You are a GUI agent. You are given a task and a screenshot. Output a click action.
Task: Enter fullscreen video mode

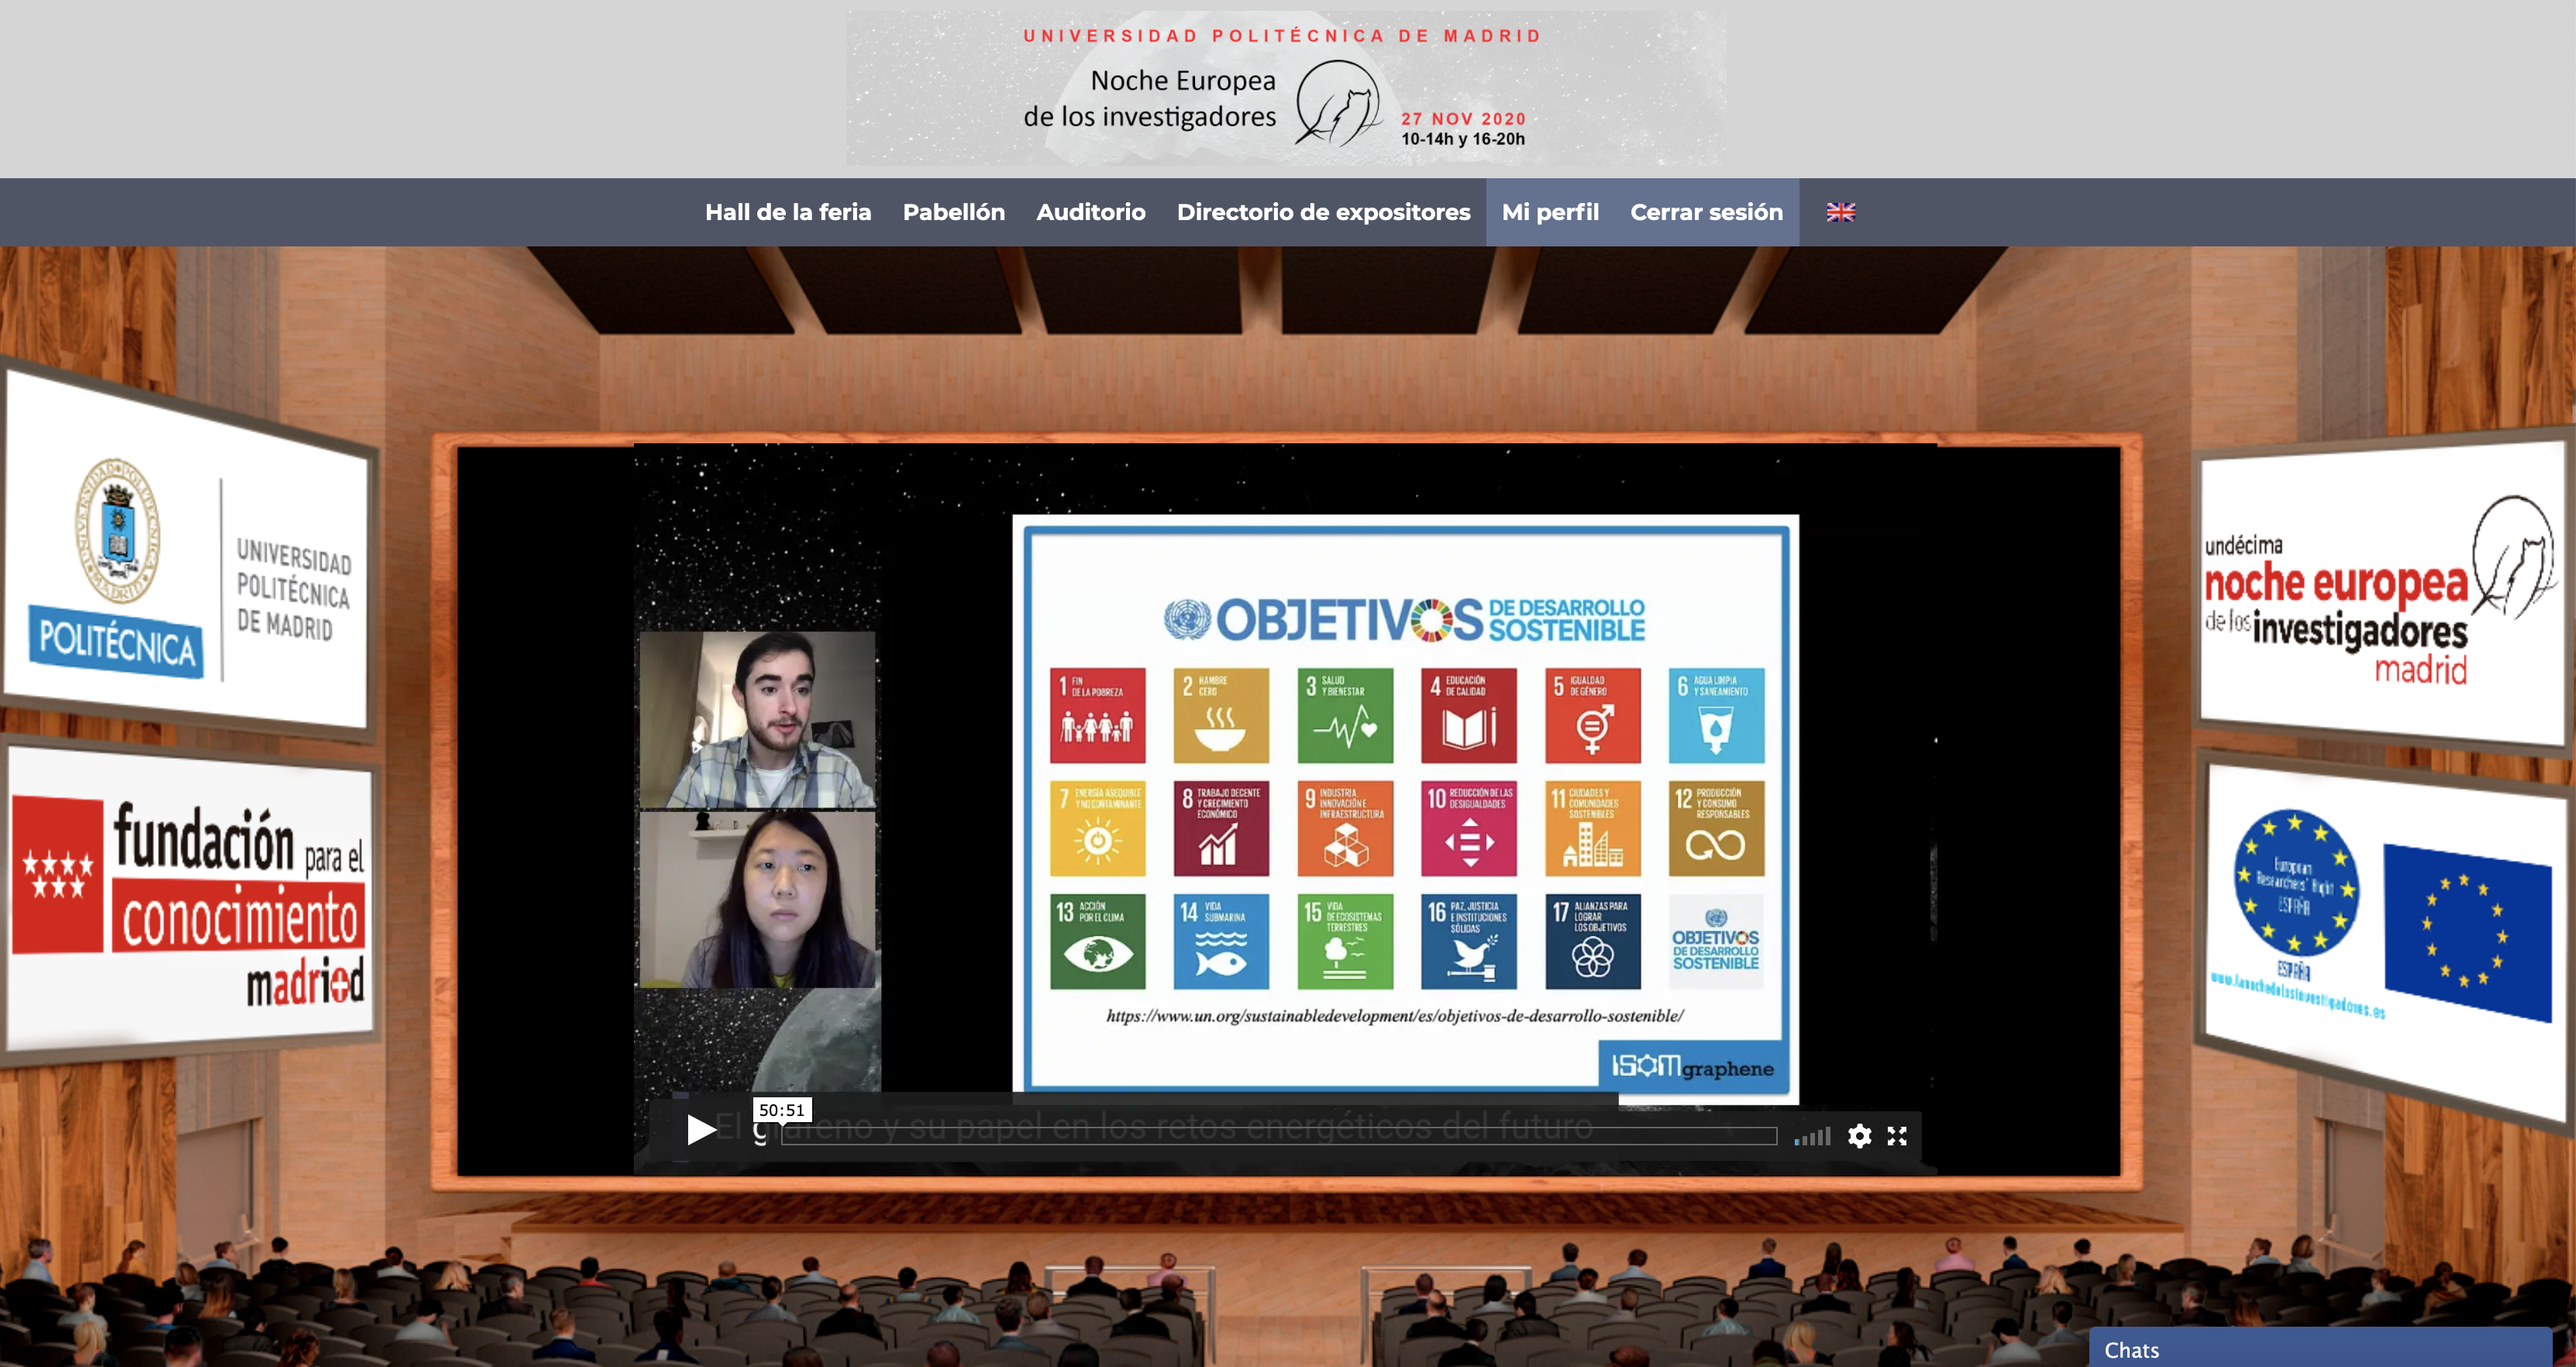1897,1136
